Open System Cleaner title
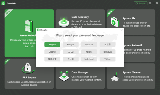The height and width of the screenshot is (95, 160). (x=132, y=72)
